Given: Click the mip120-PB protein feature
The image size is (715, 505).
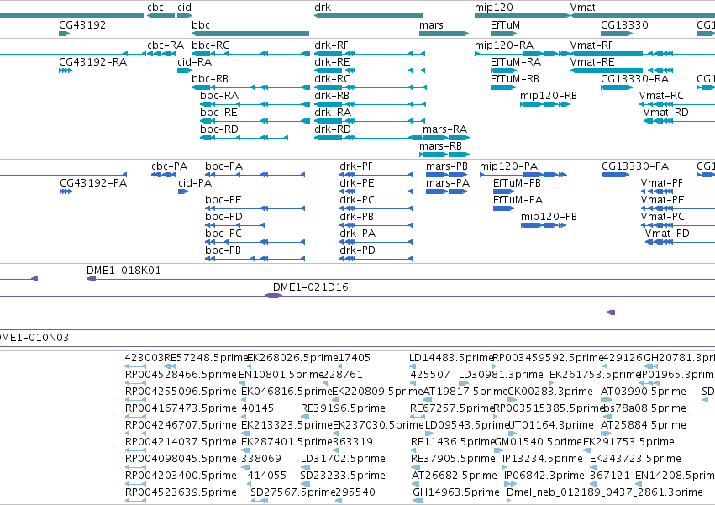Looking at the screenshot, I should point(544,226).
